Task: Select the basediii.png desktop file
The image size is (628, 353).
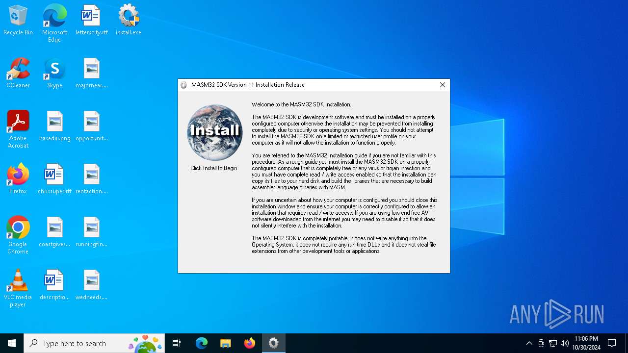Action: 54,126
